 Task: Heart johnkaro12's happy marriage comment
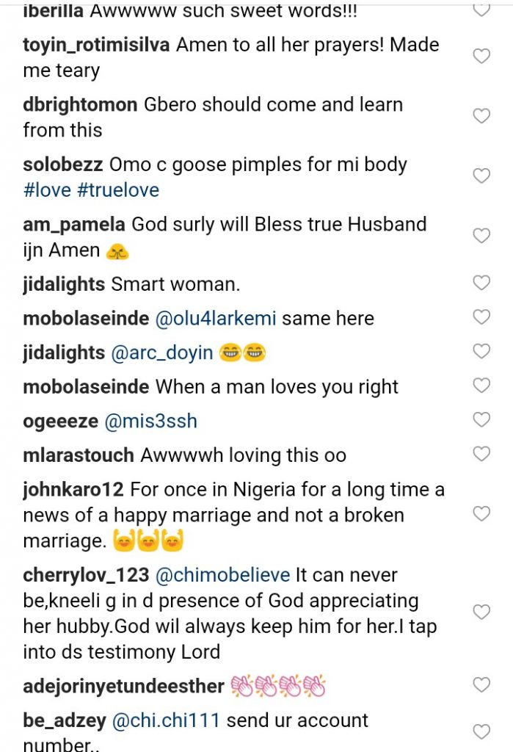point(481,514)
